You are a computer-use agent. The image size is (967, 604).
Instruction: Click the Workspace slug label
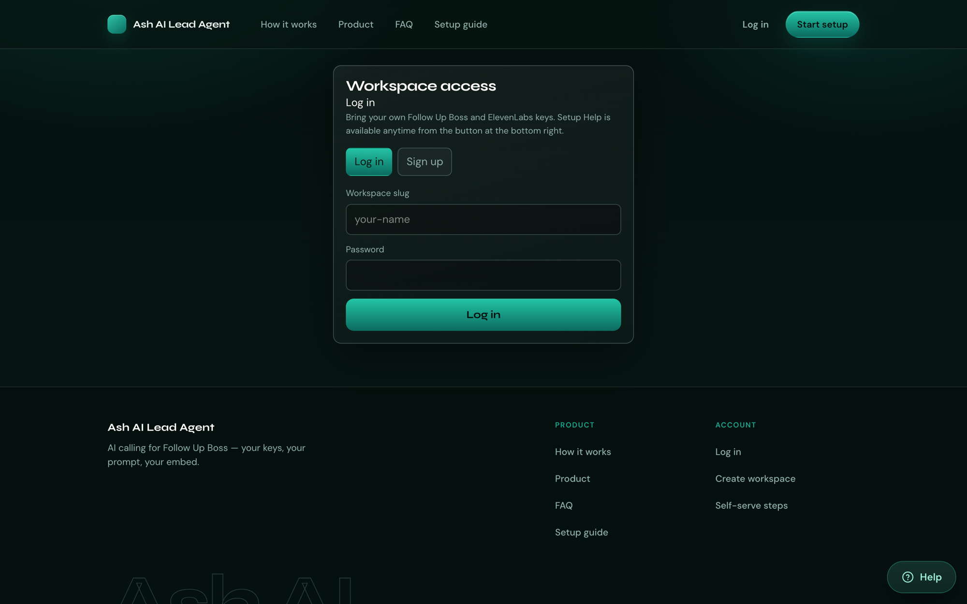click(378, 193)
